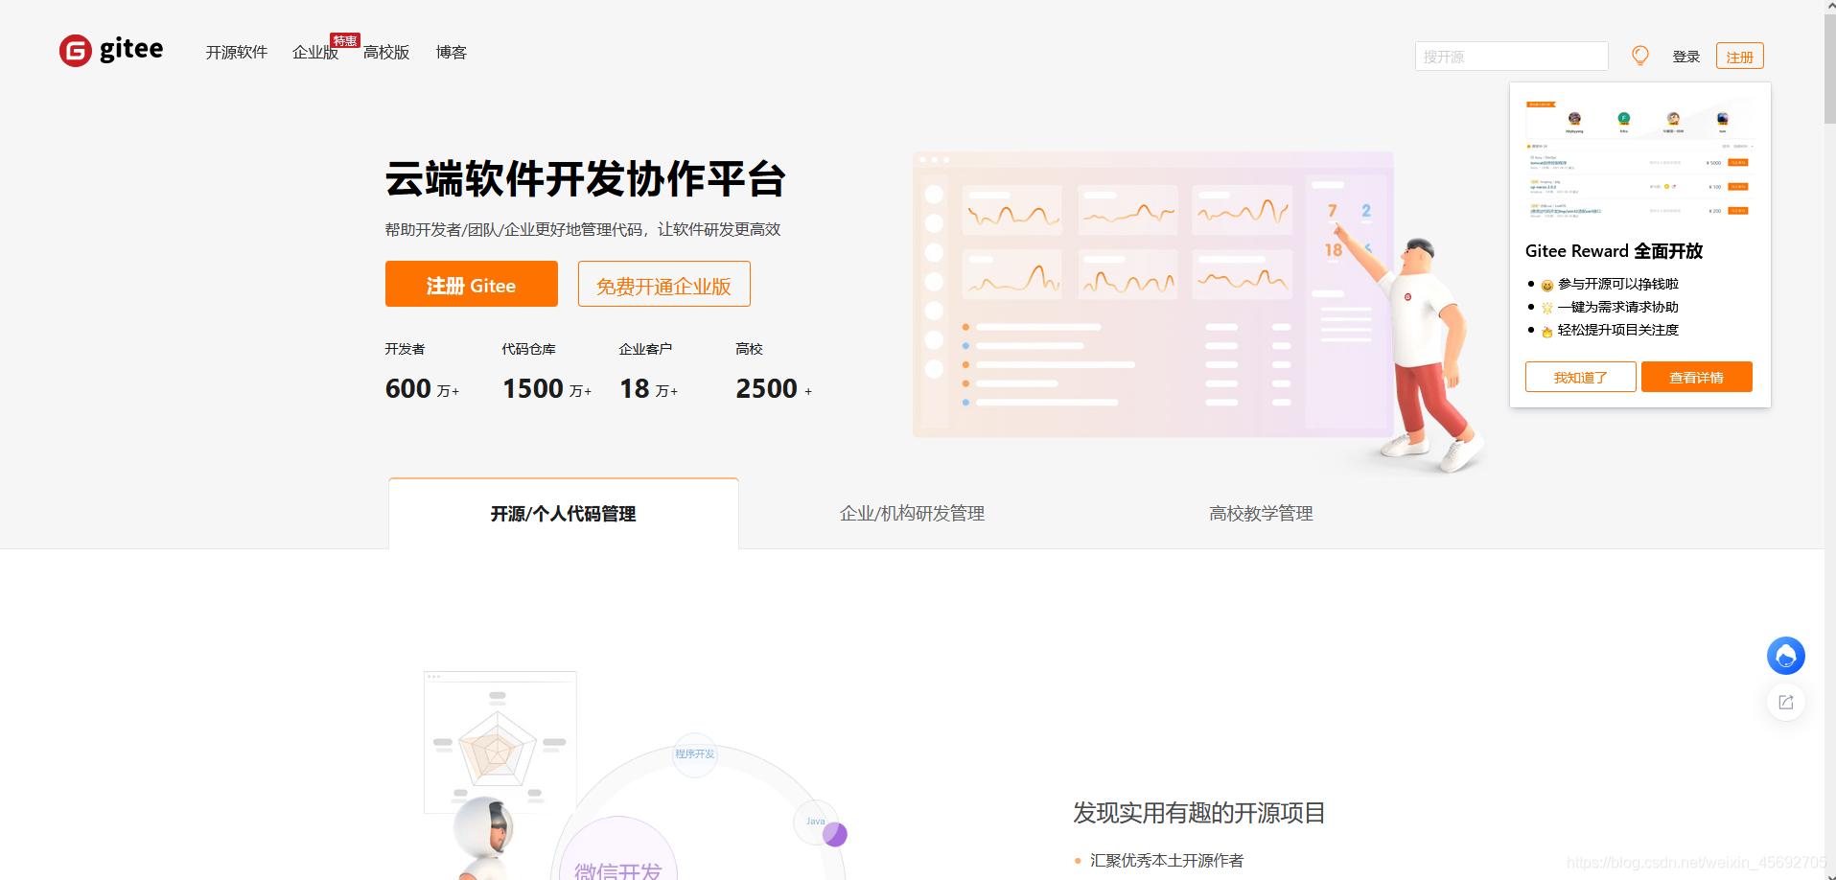Click the share/feedback floating icon
This screenshot has width=1836, height=880.
pos(1785,703)
